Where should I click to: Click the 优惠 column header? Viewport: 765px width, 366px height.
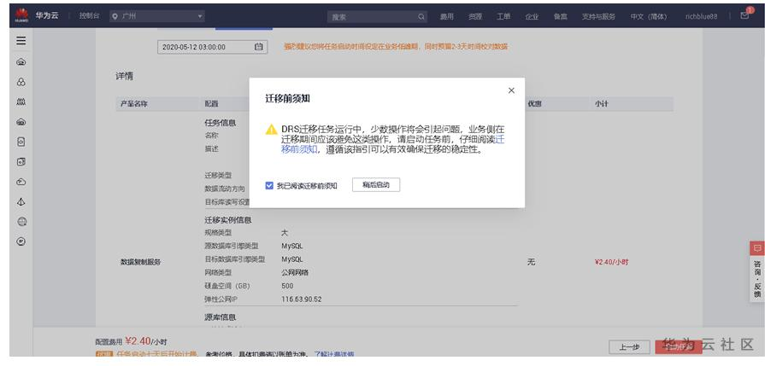pyautogui.click(x=534, y=104)
